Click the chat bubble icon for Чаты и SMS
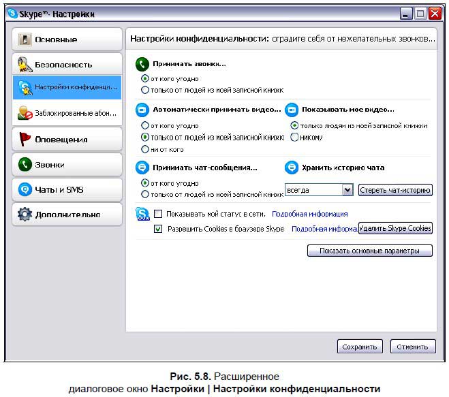449x397 pixels. (25, 189)
